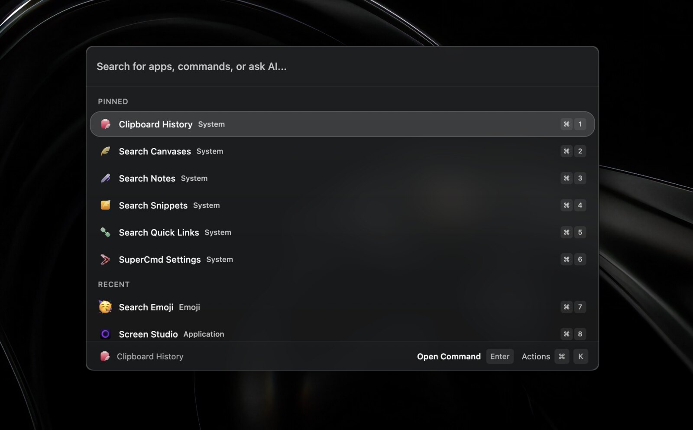Viewport: 693px width, 430px height.
Task: Select Search Emoji in recent list
Action: [x=342, y=307]
